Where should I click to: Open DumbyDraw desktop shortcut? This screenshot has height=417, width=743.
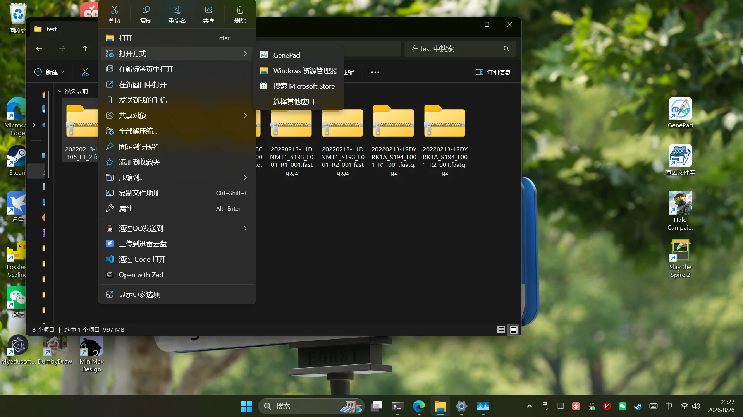(55, 351)
